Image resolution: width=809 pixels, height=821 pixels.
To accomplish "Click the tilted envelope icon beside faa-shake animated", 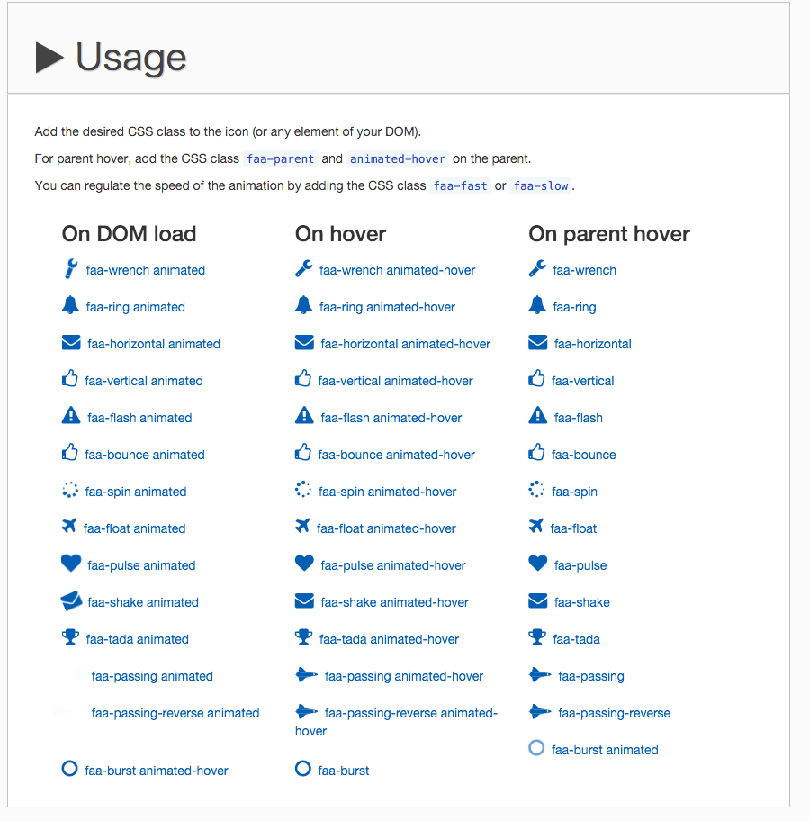I will (71, 601).
